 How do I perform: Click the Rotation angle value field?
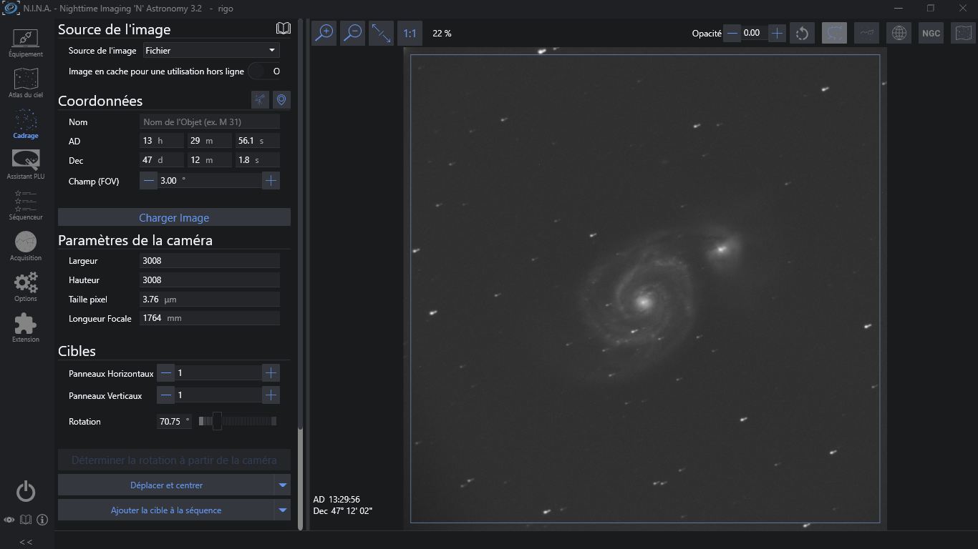click(x=175, y=422)
